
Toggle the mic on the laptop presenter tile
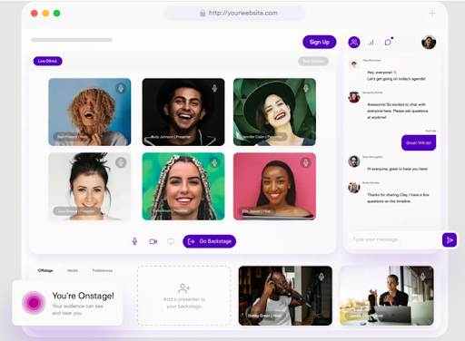point(423,277)
